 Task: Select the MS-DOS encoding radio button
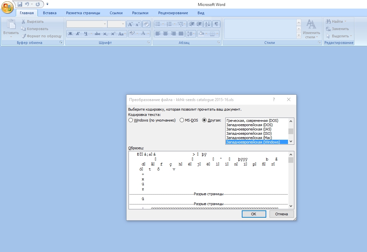point(182,120)
